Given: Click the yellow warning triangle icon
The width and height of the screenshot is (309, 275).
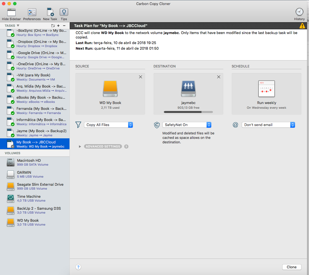Looking at the screenshot, I should coord(302,26).
